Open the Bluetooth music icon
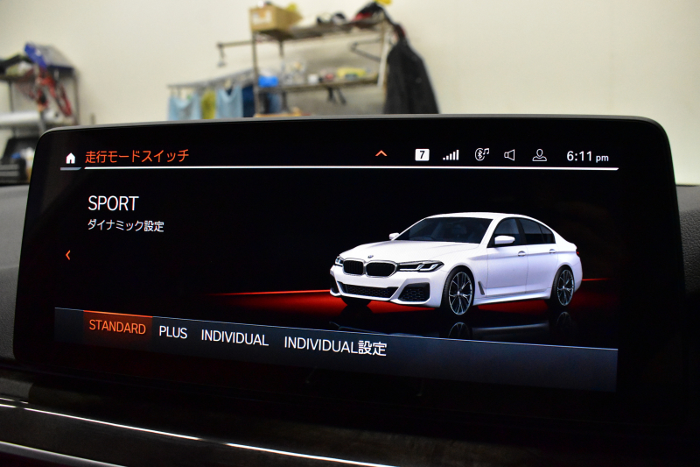This screenshot has height=467, width=700. (x=482, y=154)
